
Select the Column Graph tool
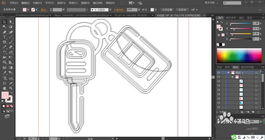pyautogui.click(x=11, y=78)
